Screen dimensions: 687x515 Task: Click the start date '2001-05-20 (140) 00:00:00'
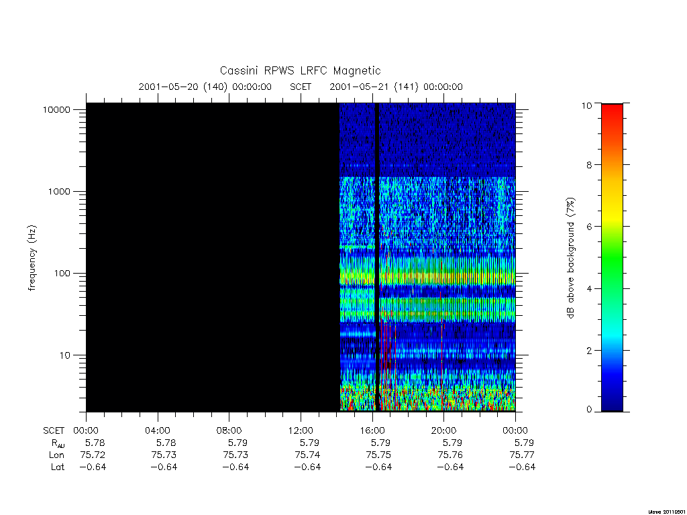(x=205, y=87)
